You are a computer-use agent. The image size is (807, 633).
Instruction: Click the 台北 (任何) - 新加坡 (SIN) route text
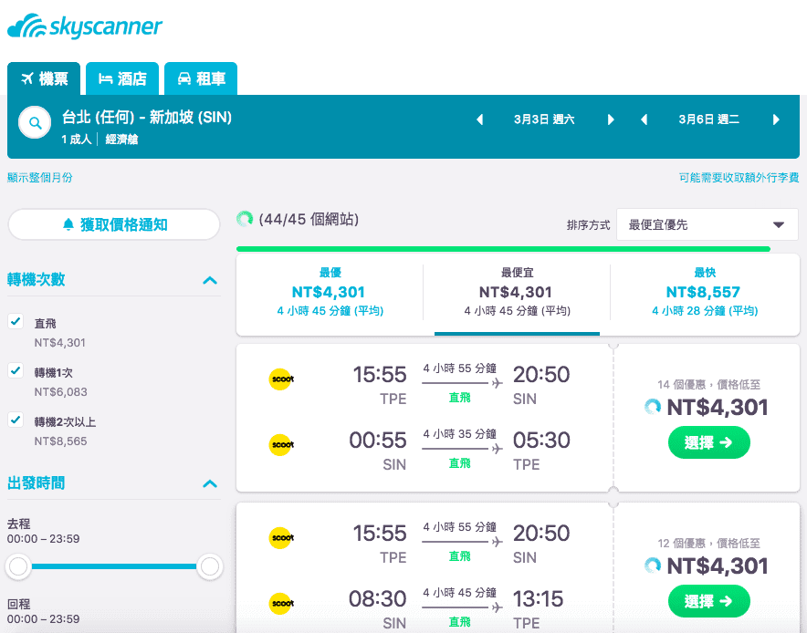click(147, 118)
